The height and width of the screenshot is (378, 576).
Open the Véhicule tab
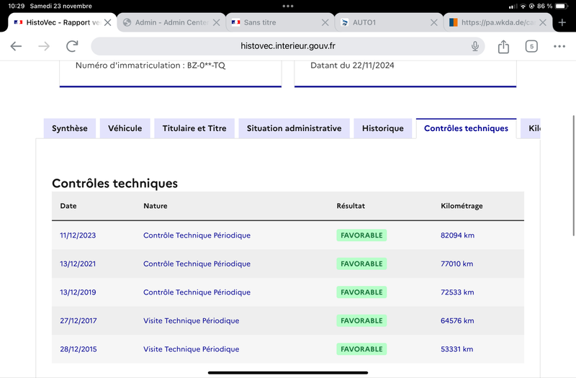click(x=125, y=128)
